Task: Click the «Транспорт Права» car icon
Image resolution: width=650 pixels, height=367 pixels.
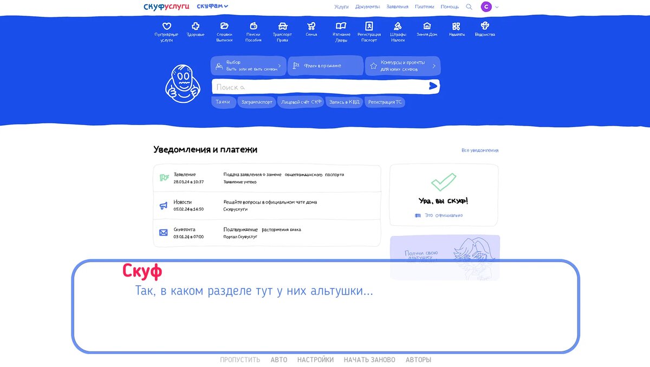Action: [x=282, y=30]
